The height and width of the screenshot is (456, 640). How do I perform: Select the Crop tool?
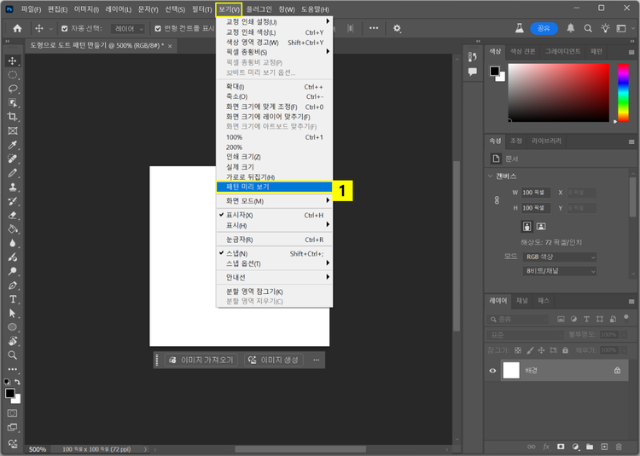13,117
